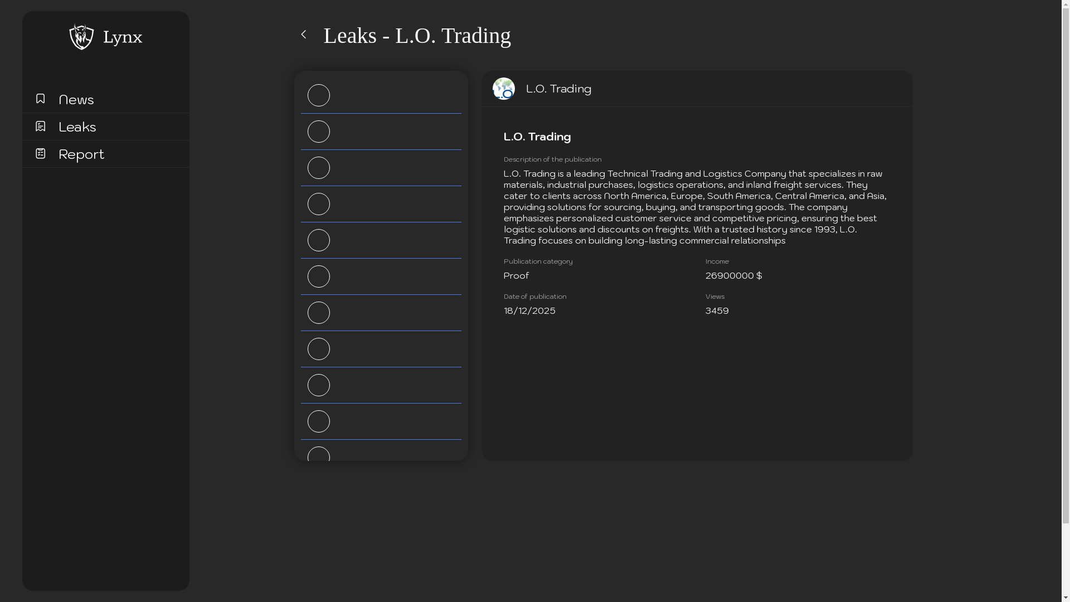Select the sixth circle in the file list
Screen dimensions: 1070x602
319,276
